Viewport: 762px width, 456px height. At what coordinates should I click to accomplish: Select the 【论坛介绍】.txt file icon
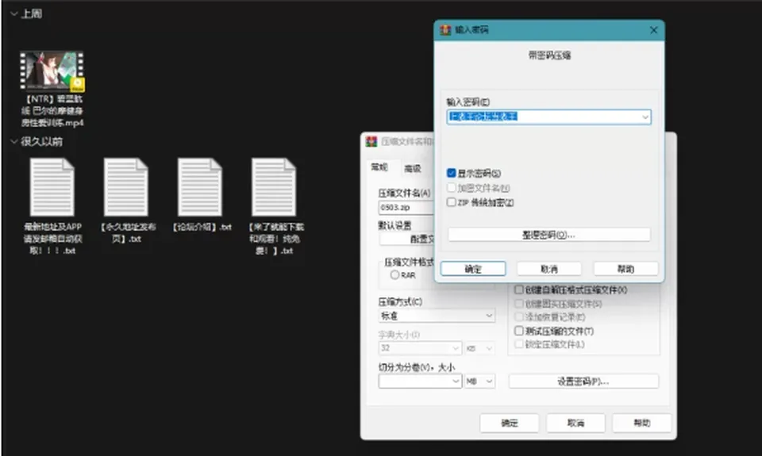[200, 187]
